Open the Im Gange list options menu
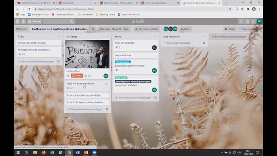 [107, 36]
